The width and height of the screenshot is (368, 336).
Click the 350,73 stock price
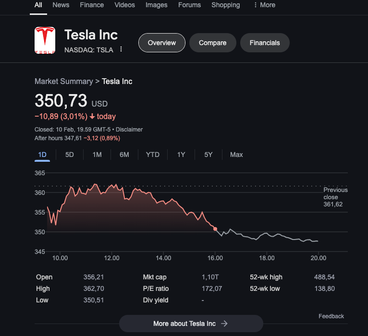tap(61, 101)
